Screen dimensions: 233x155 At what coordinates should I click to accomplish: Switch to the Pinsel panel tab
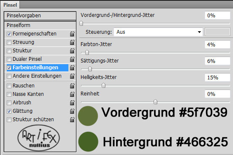(x=10, y=5)
